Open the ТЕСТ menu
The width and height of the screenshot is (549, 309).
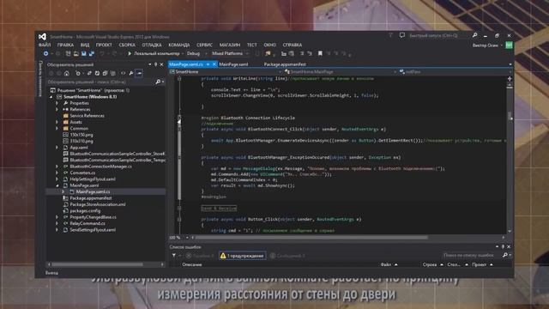pos(251,45)
